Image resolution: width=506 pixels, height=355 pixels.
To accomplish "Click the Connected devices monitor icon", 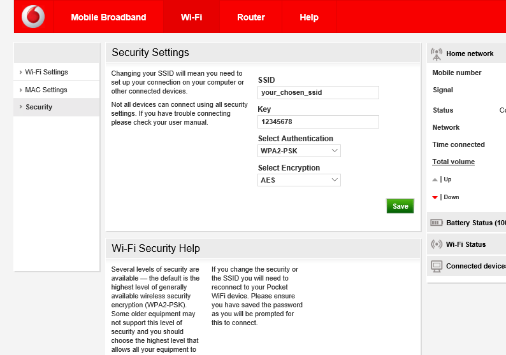I will point(437,266).
